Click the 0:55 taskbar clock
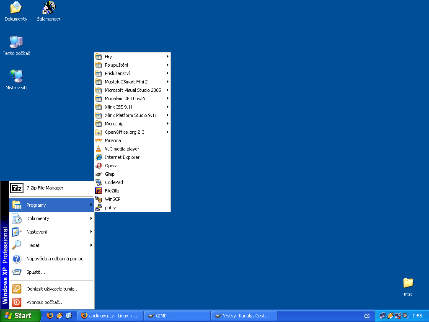The height and width of the screenshot is (322, 429). [x=417, y=316]
